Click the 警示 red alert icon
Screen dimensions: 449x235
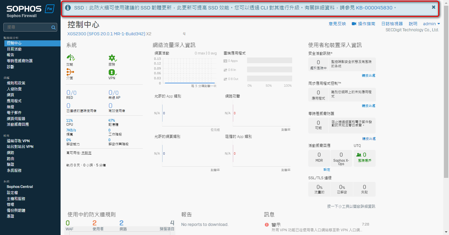pyautogui.click(x=267, y=225)
